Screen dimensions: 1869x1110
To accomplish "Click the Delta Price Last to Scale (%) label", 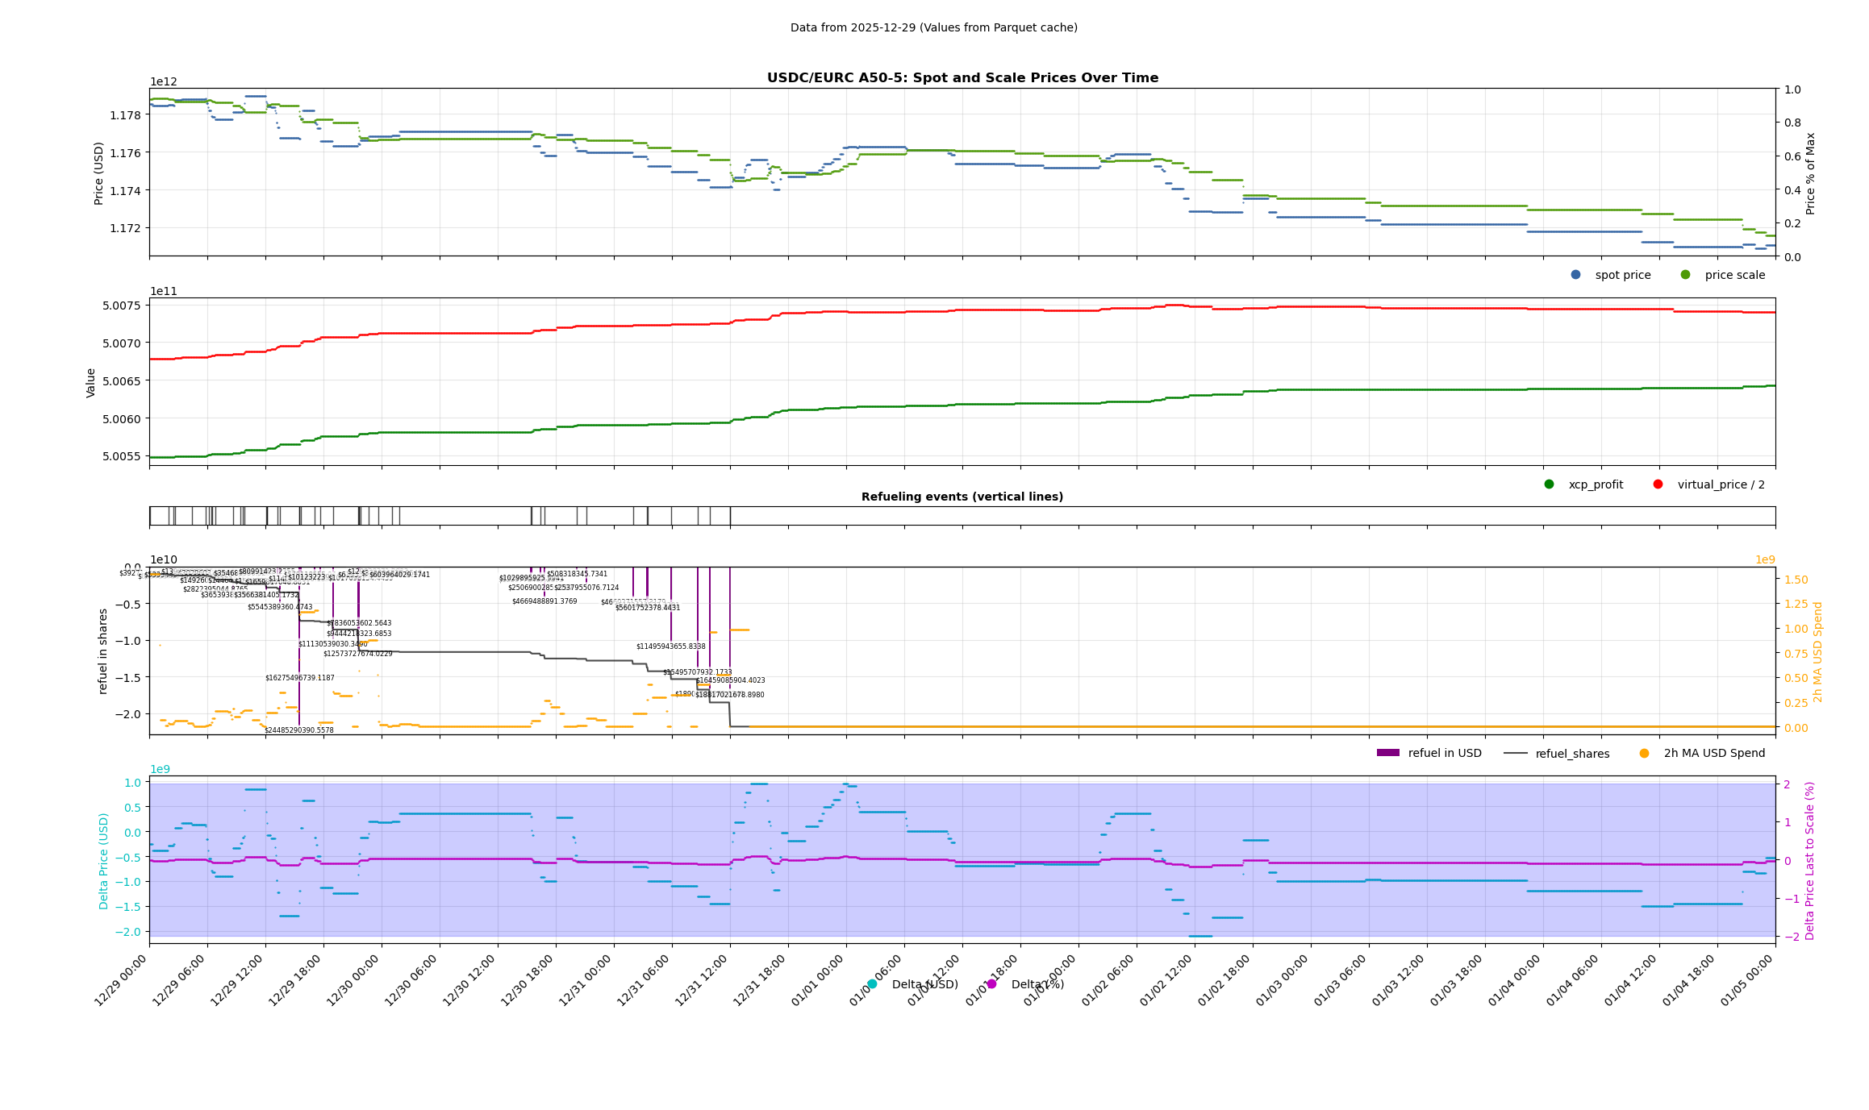I will pyautogui.click(x=1810, y=860).
